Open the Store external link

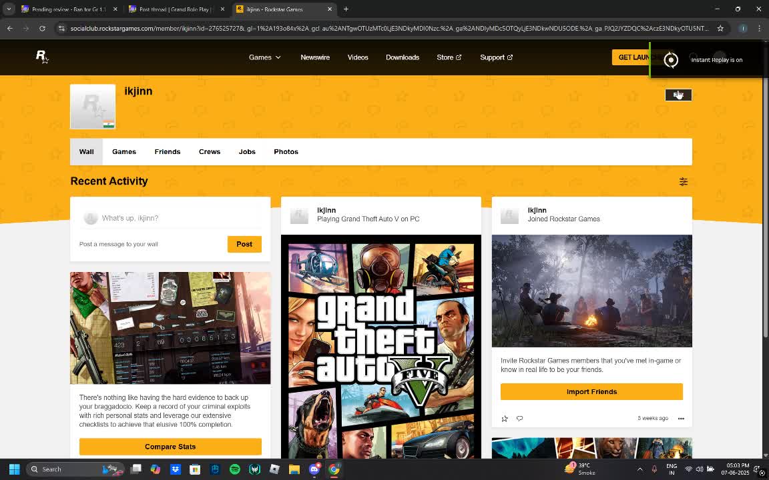(449, 57)
